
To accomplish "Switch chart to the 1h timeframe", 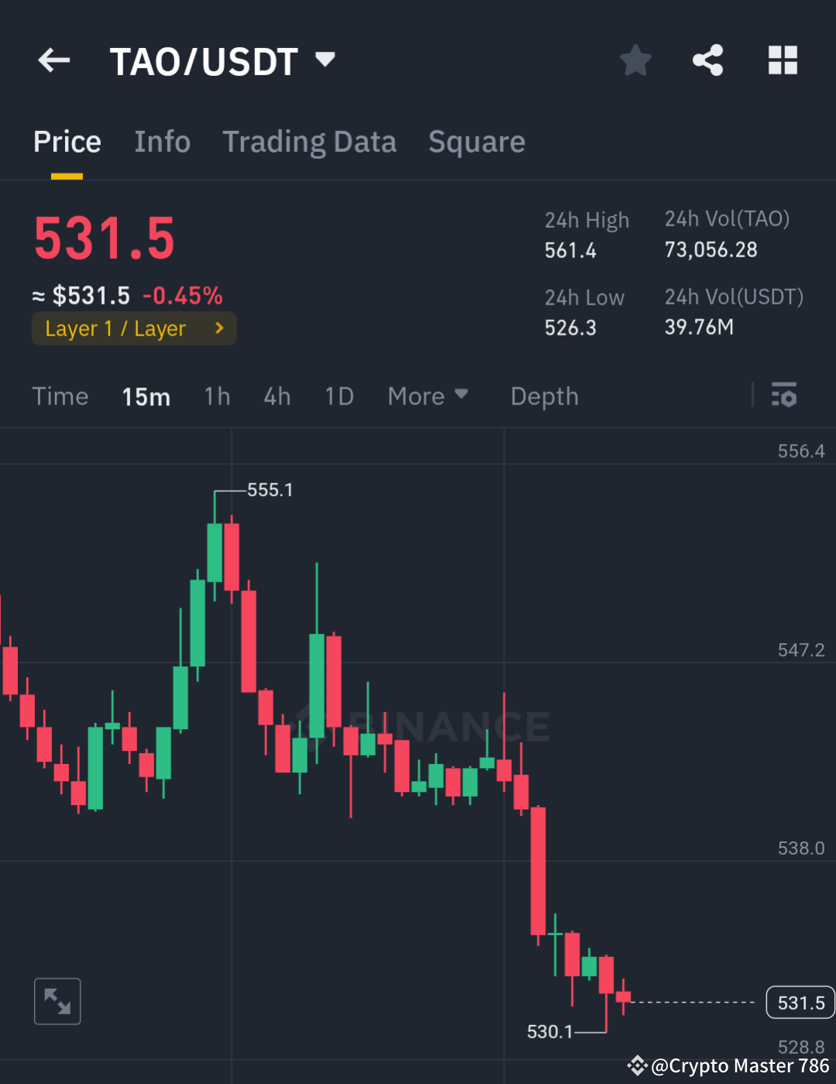I will pos(217,396).
